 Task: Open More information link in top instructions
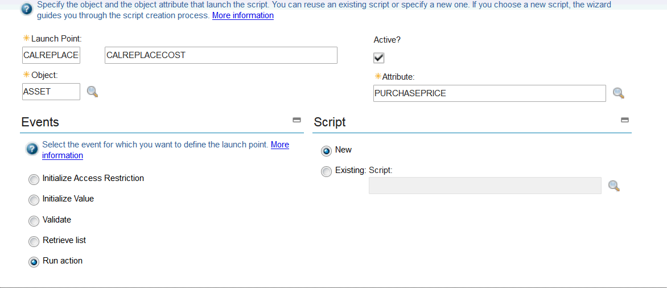[243, 15]
